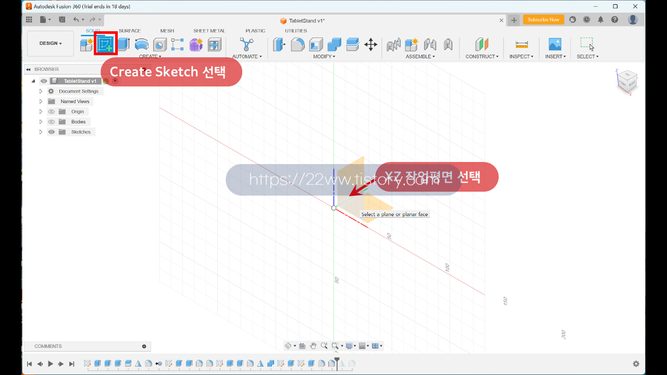Select the Measure tool icon
The height and width of the screenshot is (375, 667).
(521, 44)
